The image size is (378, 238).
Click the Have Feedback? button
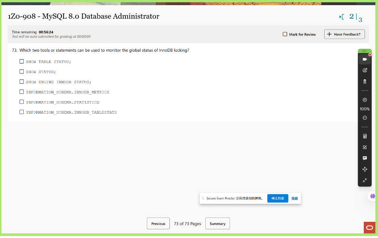pyautogui.click(x=344, y=34)
